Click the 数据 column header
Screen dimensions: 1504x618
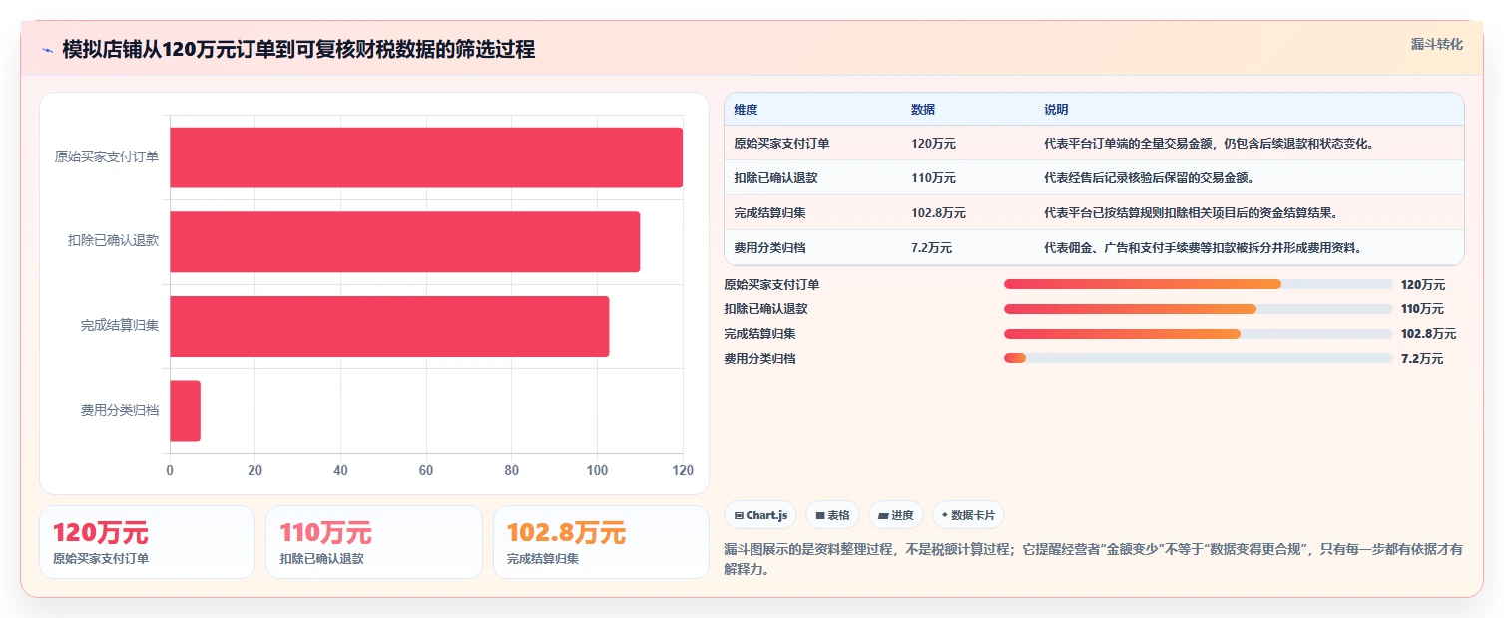pyautogui.click(x=923, y=110)
